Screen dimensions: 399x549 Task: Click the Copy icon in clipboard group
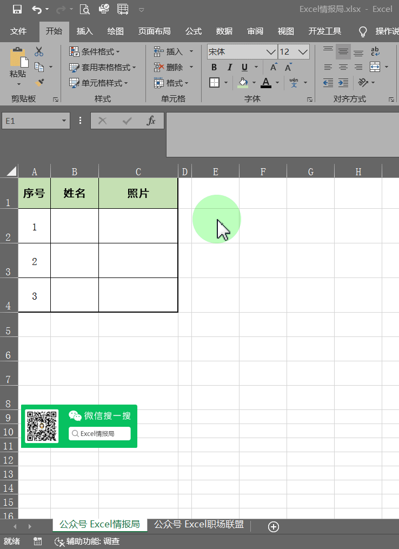39,67
